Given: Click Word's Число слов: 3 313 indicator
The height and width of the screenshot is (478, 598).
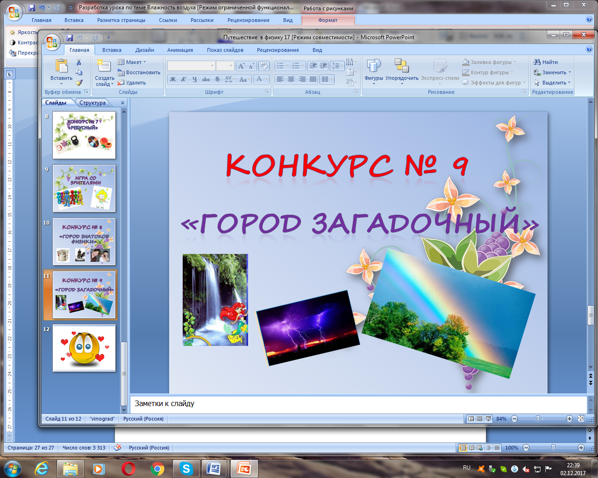Looking at the screenshot, I should 84,448.
